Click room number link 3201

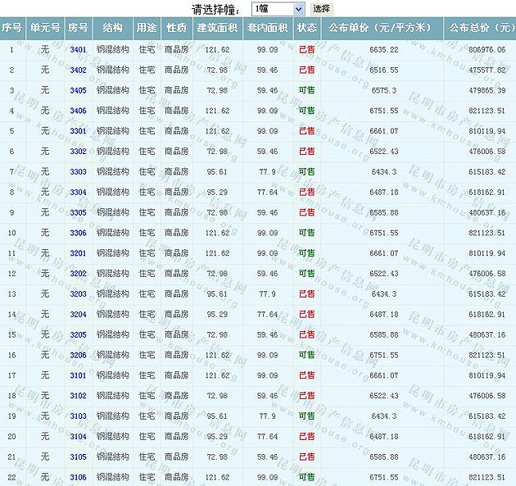(x=79, y=253)
